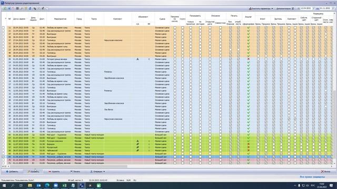The height and width of the screenshot is (189, 337).
Task: Click the volume icon in the system tray
Action: [x=307, y=185]
